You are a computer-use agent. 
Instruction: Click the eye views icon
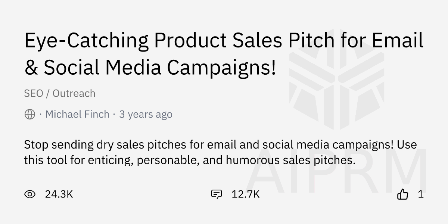(x=29, y=194)
